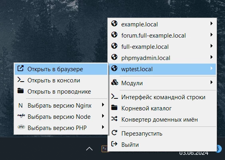This screenshot has height=160, width=225.
Task: Open Корневой каталог
Action: click(x=162, y=108)
